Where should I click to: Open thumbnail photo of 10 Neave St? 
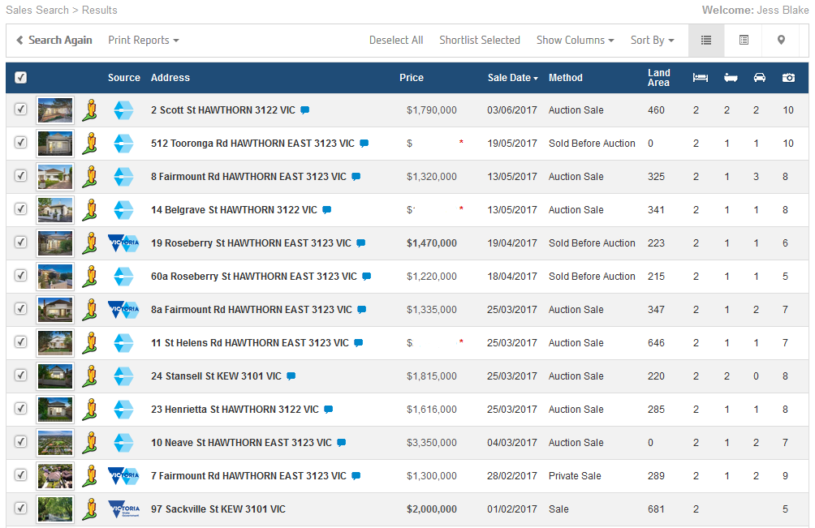[x=55, y=443]
